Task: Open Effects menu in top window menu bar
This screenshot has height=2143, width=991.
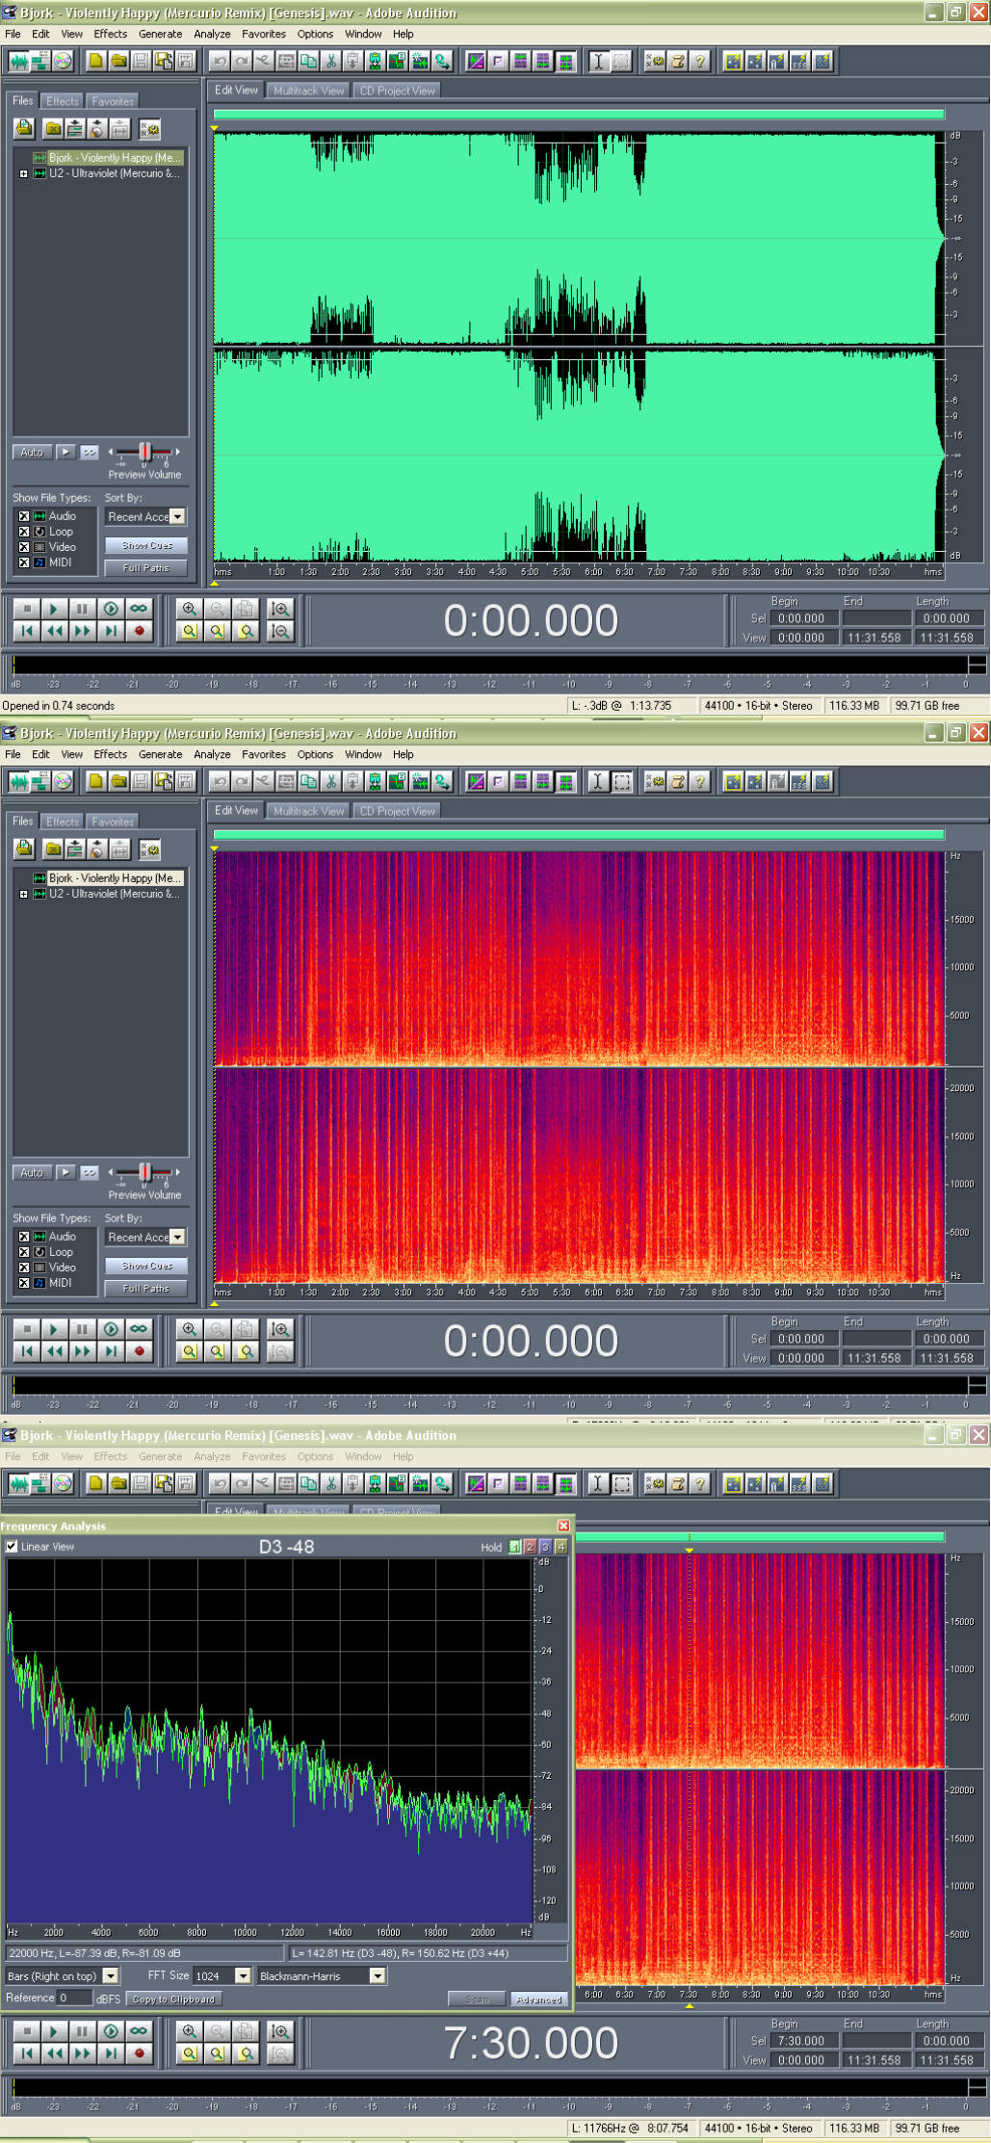Action: pos(110,34)
